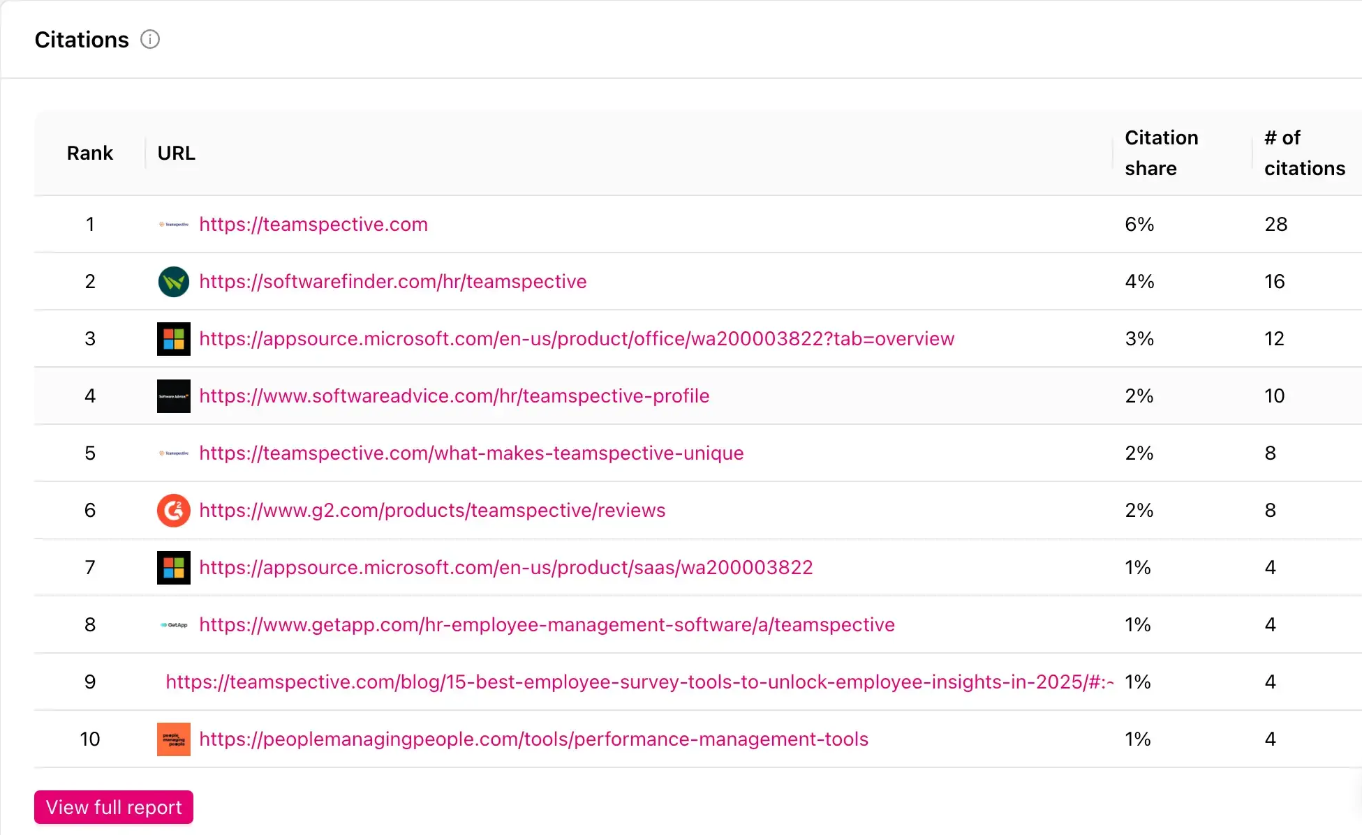Open the what-makes-teamspective-unique link
Screen dimensions: 1362x835
(471, 453)
